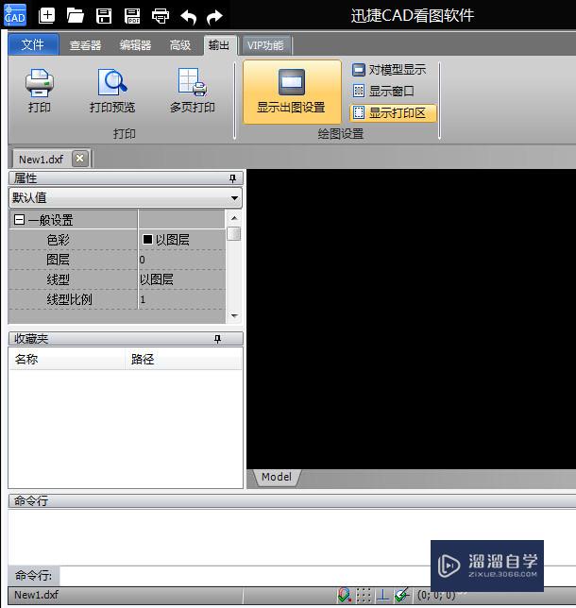Save the drawing with the floppy icon

point(104,16)
